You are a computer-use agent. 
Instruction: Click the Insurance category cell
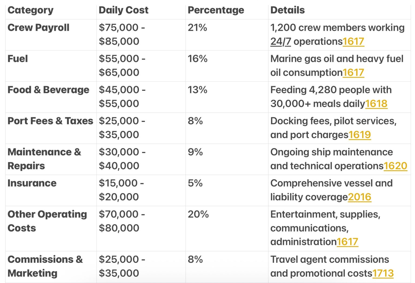click(x=32, y=183)
